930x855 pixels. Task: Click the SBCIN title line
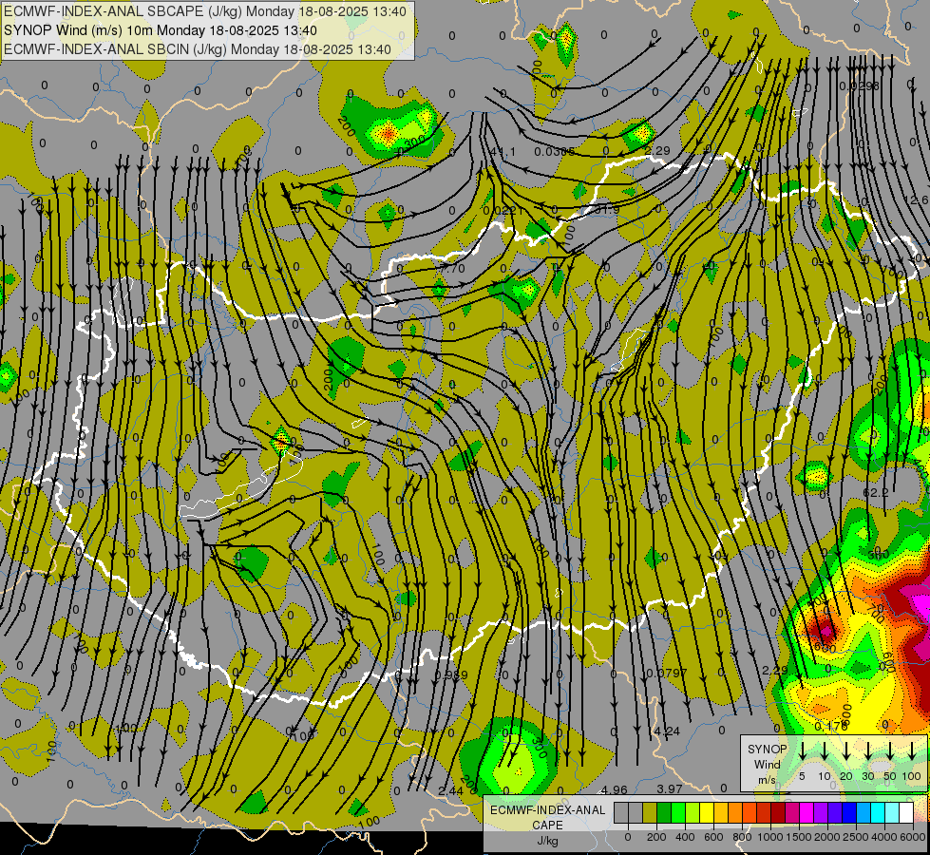(198, 49)
